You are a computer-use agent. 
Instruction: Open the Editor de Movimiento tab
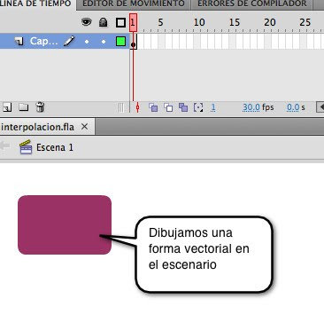[x=134, y=4]
